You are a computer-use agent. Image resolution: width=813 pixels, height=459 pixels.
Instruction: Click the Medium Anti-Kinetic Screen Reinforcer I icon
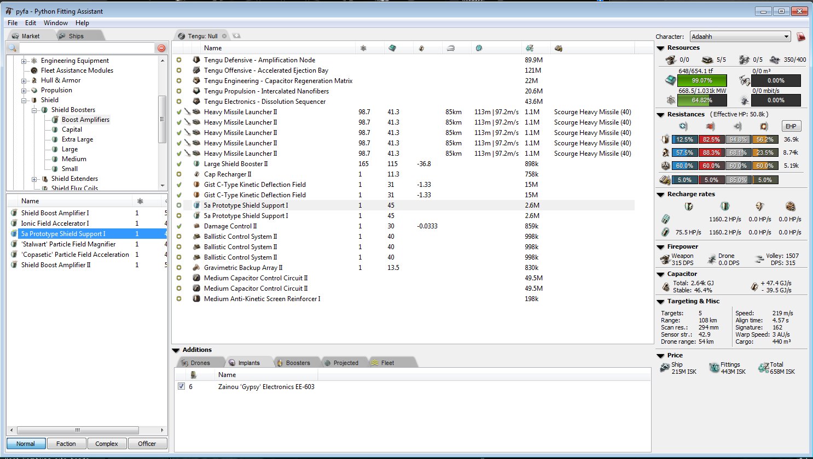tap(196, 299)
